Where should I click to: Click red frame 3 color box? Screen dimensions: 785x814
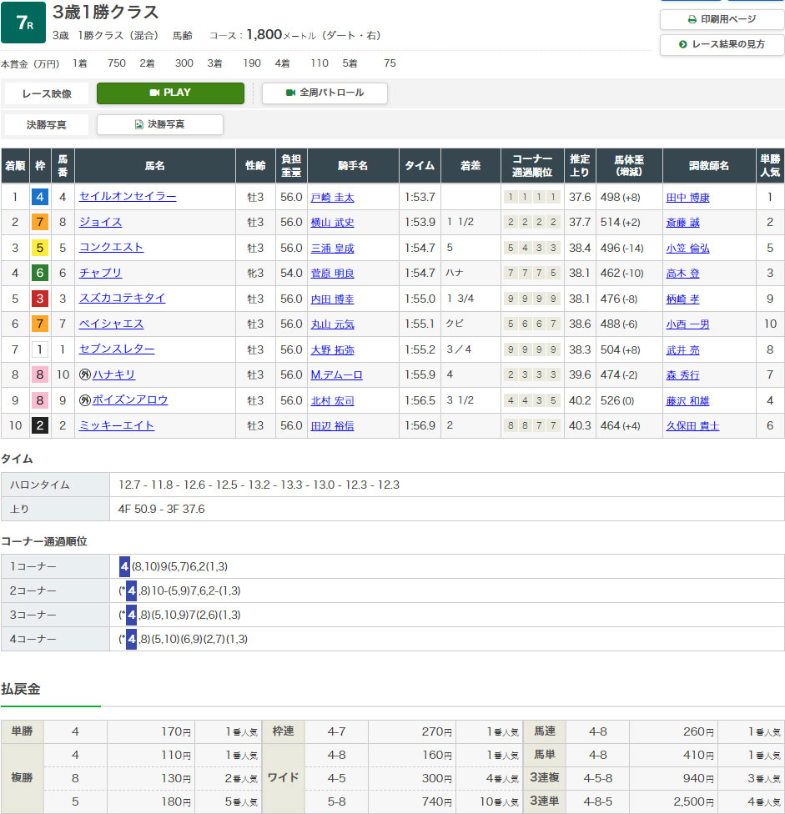[x=40, y=299]
